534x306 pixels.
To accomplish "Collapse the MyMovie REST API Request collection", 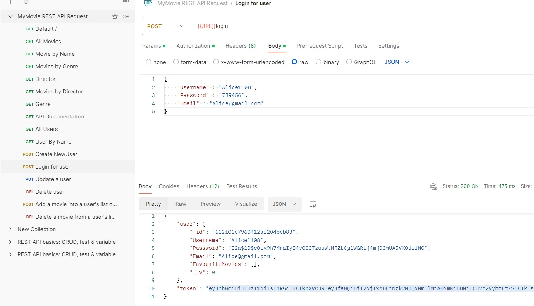I will [x=10, y=16].
